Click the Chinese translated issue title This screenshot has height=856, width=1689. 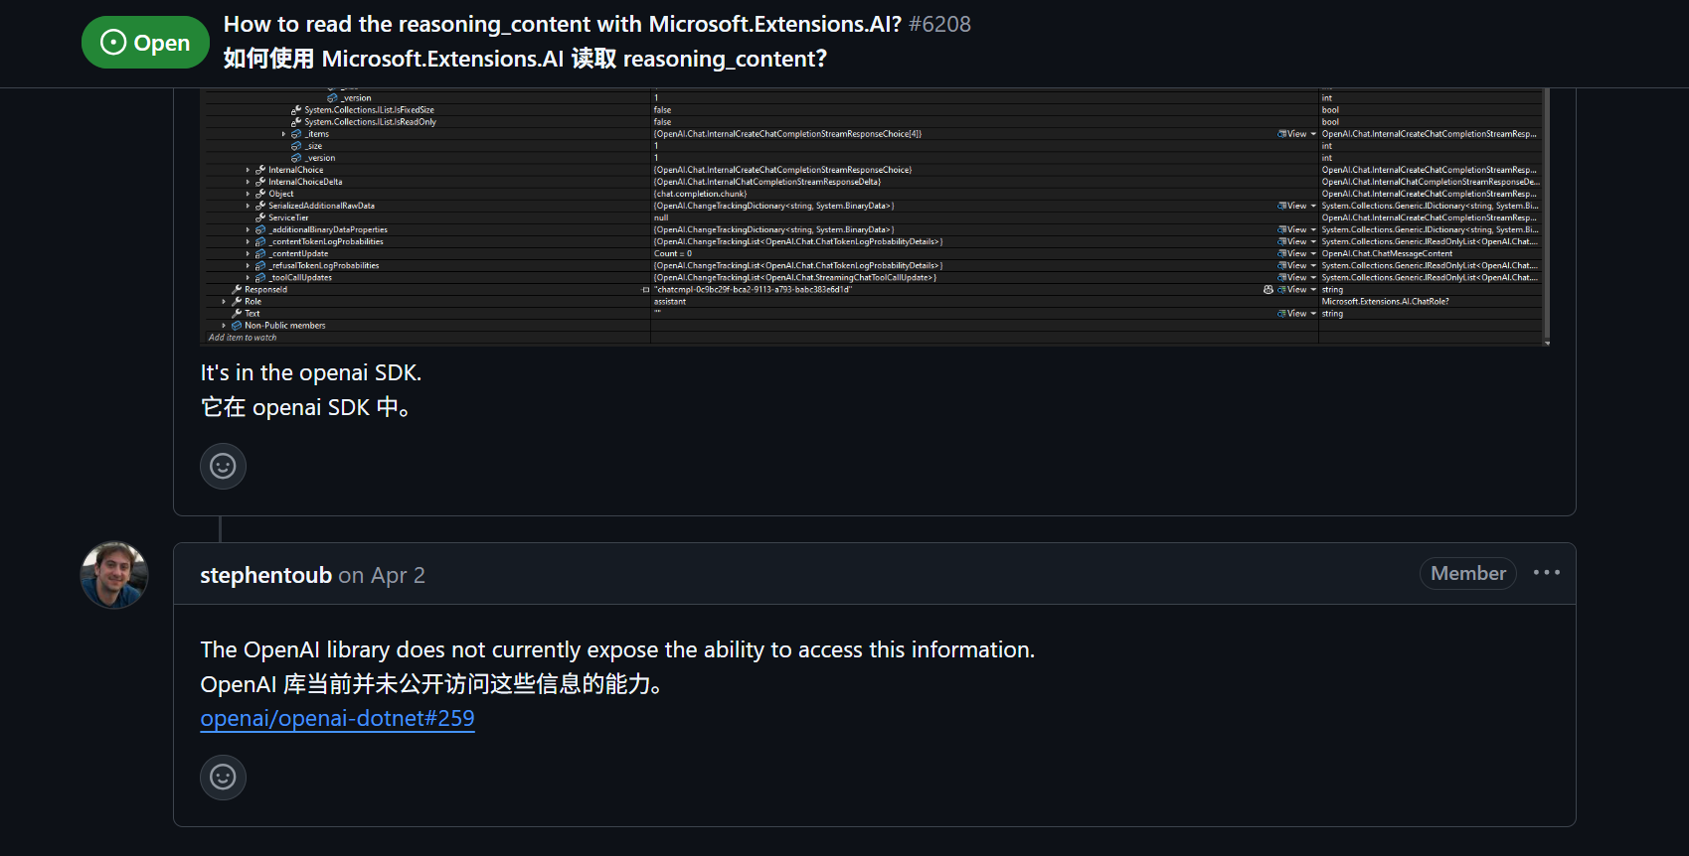525,59
